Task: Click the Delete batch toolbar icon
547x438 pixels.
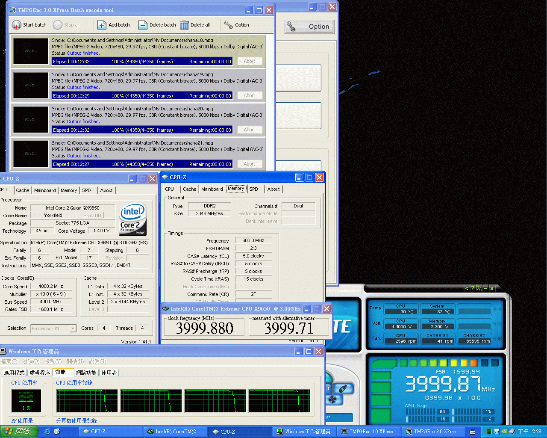Action: pyautogui.click(x=143, y=25)
